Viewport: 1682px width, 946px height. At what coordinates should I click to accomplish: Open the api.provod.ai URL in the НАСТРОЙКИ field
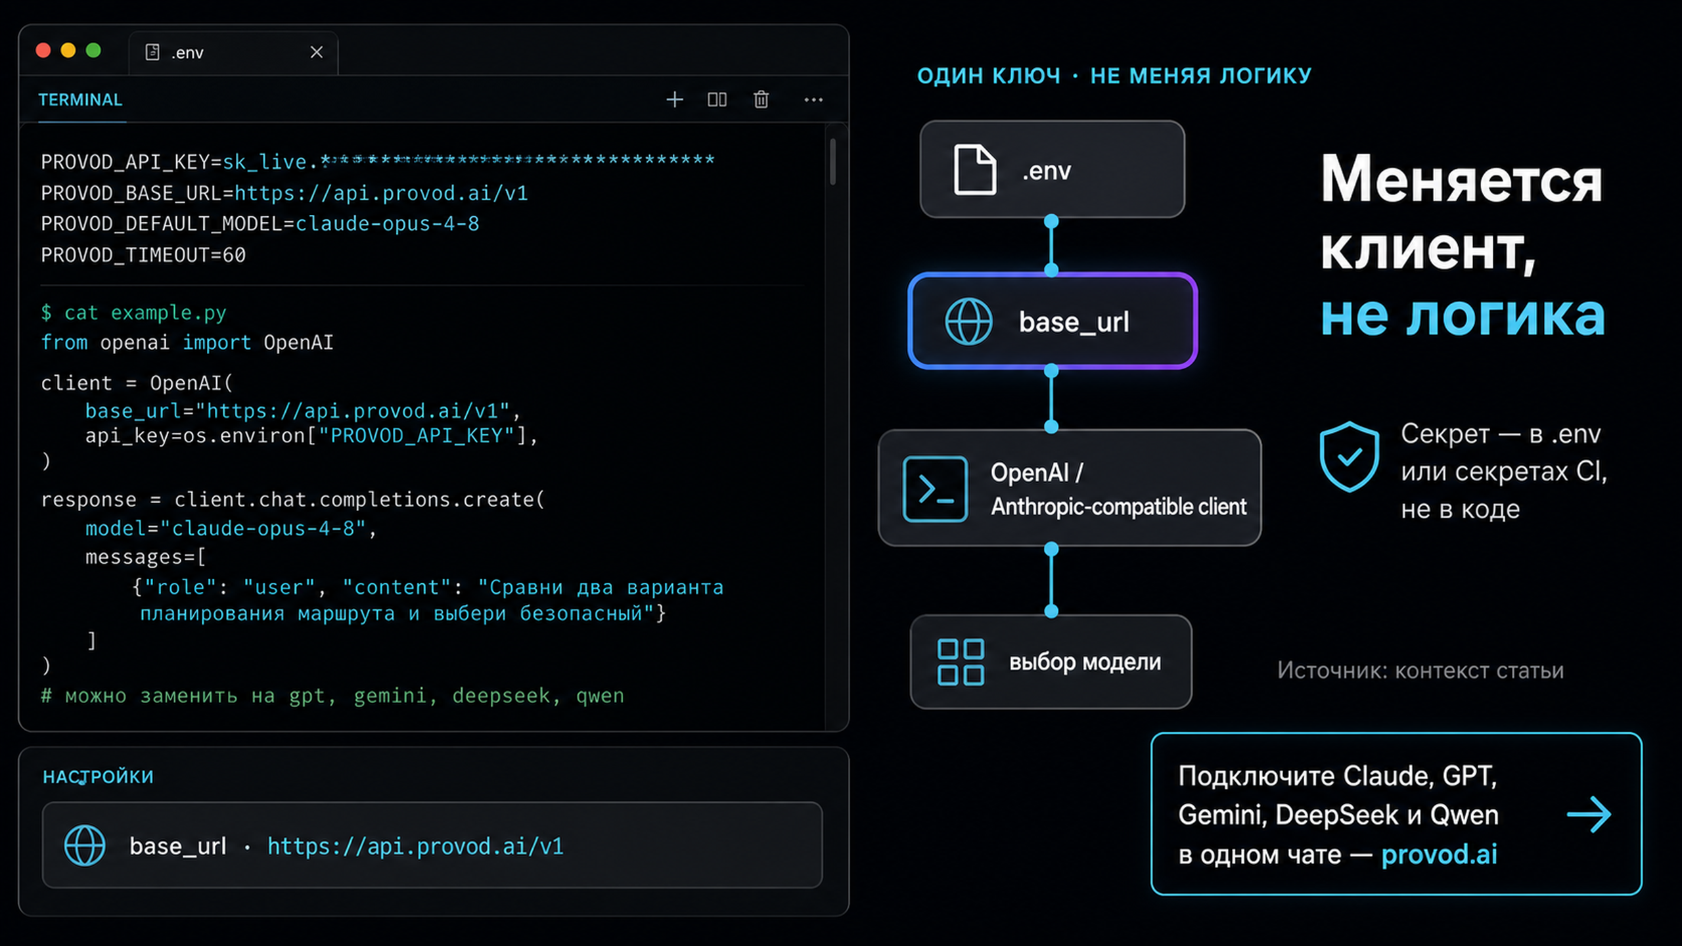415,846
